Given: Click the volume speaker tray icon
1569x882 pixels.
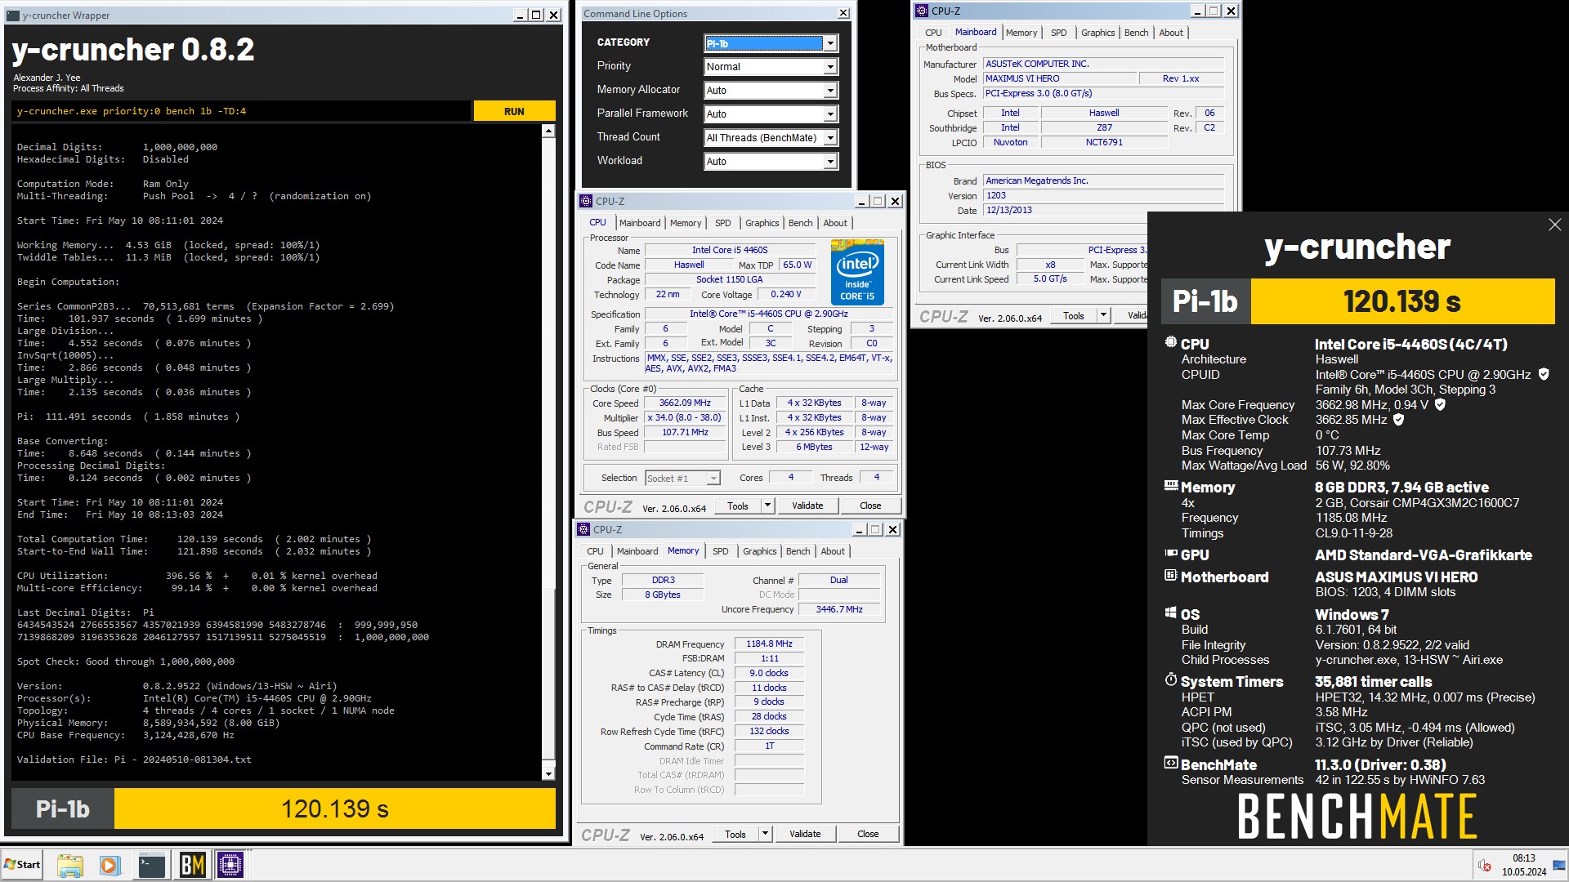Looking at the screenshot, I should 1484,865.
